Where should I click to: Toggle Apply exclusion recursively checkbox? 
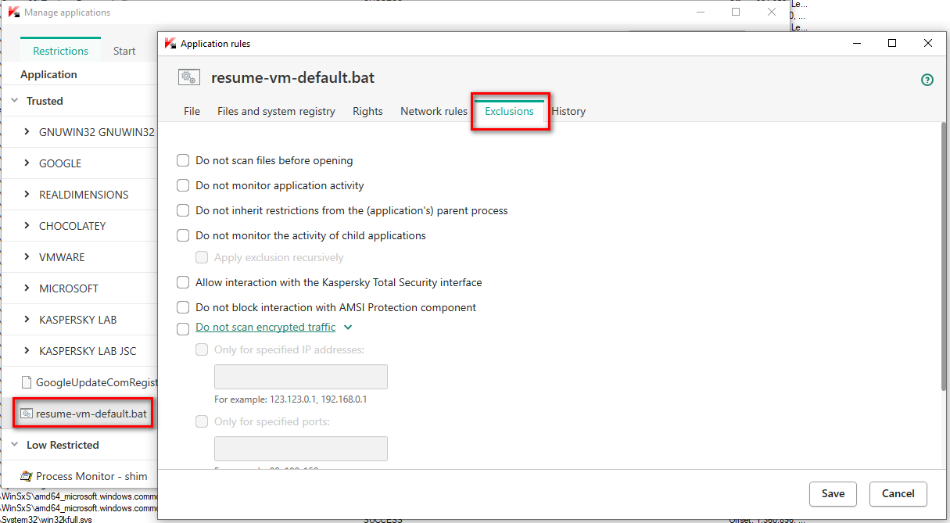(202, 257)
